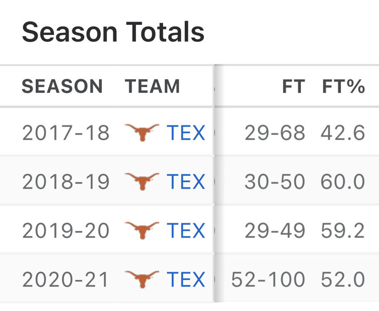Click the Longhorns logo in 2020-21 row
The image size is (379, 311).
(x=142, y=279)
